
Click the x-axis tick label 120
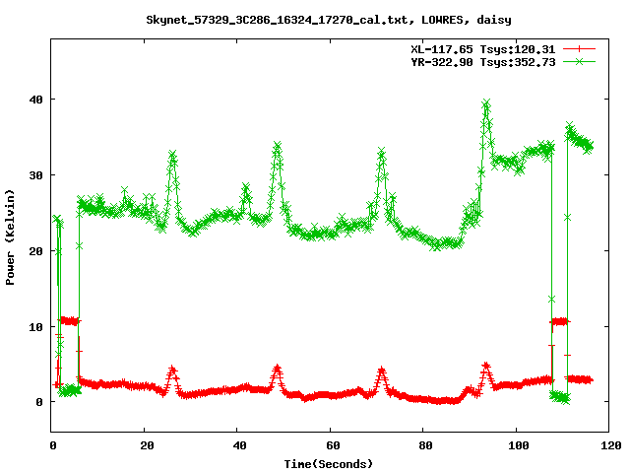[x=611, y=445]
